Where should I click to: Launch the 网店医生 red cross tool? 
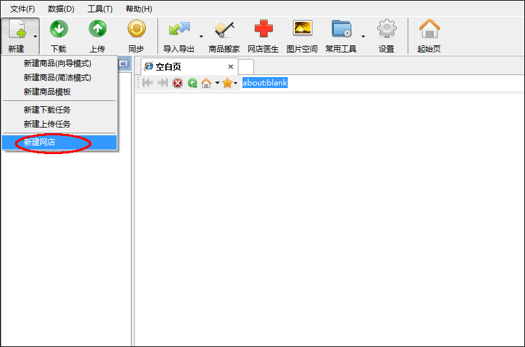[x=264, y=28]
